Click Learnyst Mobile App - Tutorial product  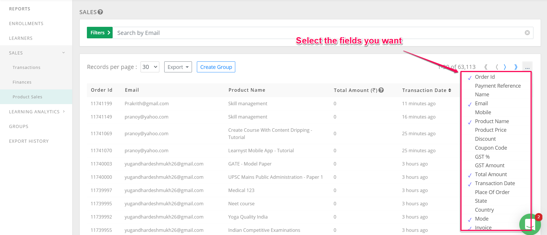click(261, 151)
